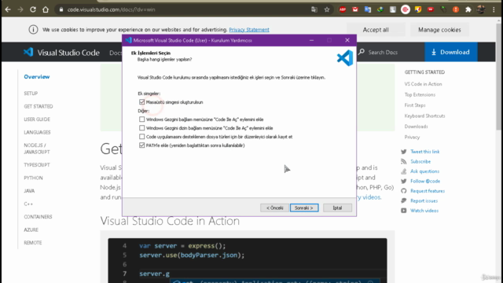Viewport: 503px width, 283px height.
Task: Open the ABP adblock extension
Action: pyautogui.click(x=343, y=9)
